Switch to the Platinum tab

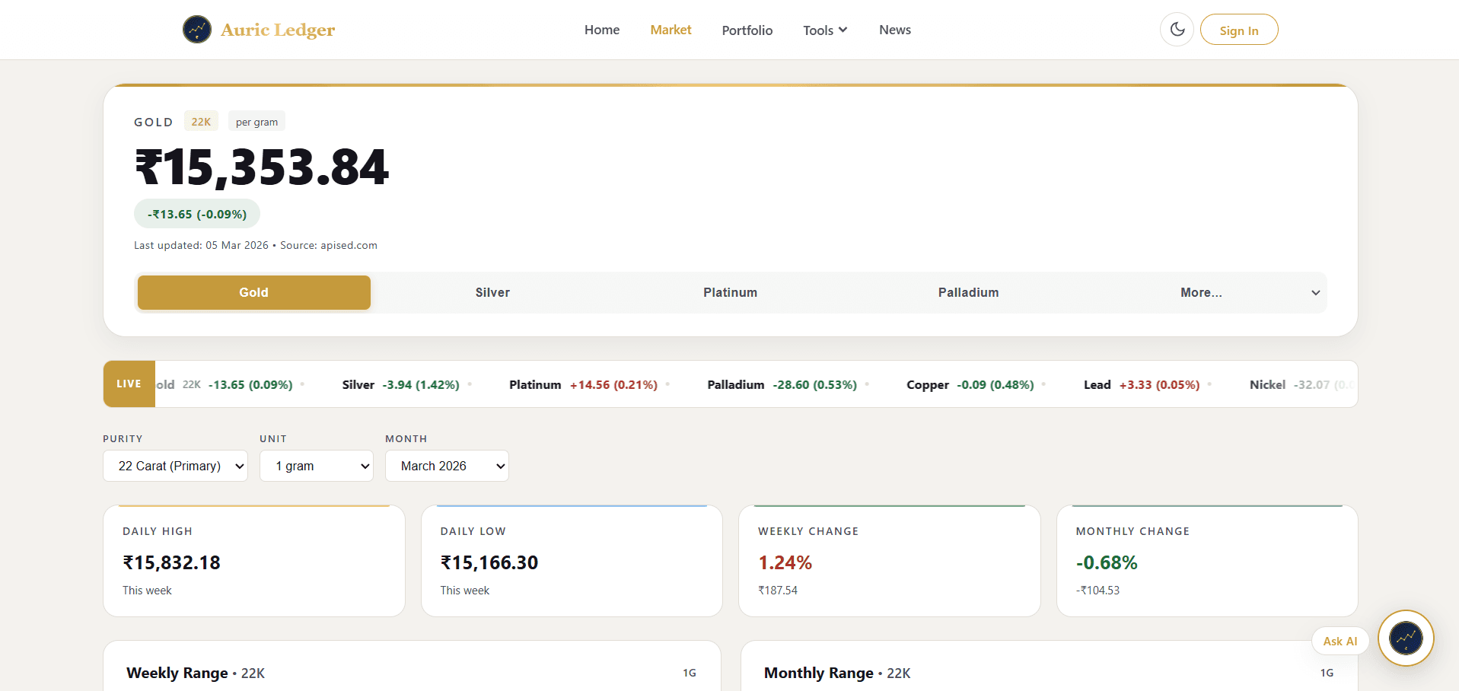click(730, 292)
